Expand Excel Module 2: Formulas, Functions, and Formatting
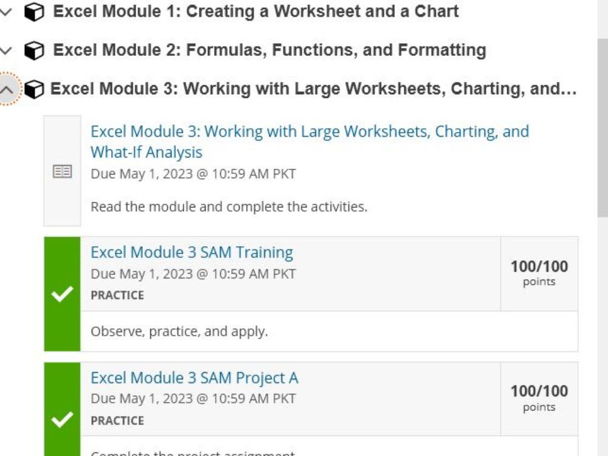The image size is (608, 456). click(x=7, y=49)
